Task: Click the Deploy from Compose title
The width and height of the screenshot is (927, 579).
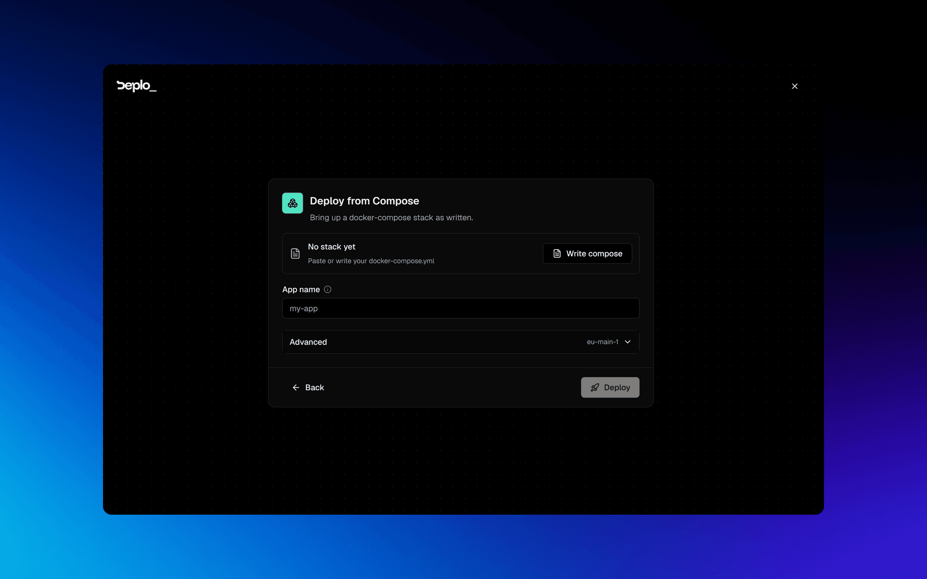Action: [364, 201]
